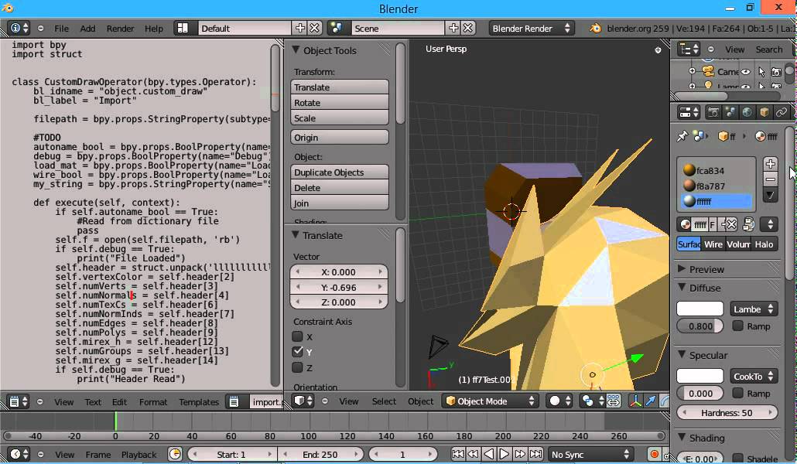Open the Render menu
This screenshot has width=797, height=464.
point(121,29)
